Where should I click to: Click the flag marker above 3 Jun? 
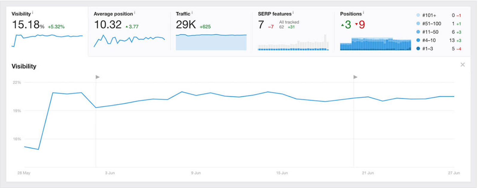[98, 77]
